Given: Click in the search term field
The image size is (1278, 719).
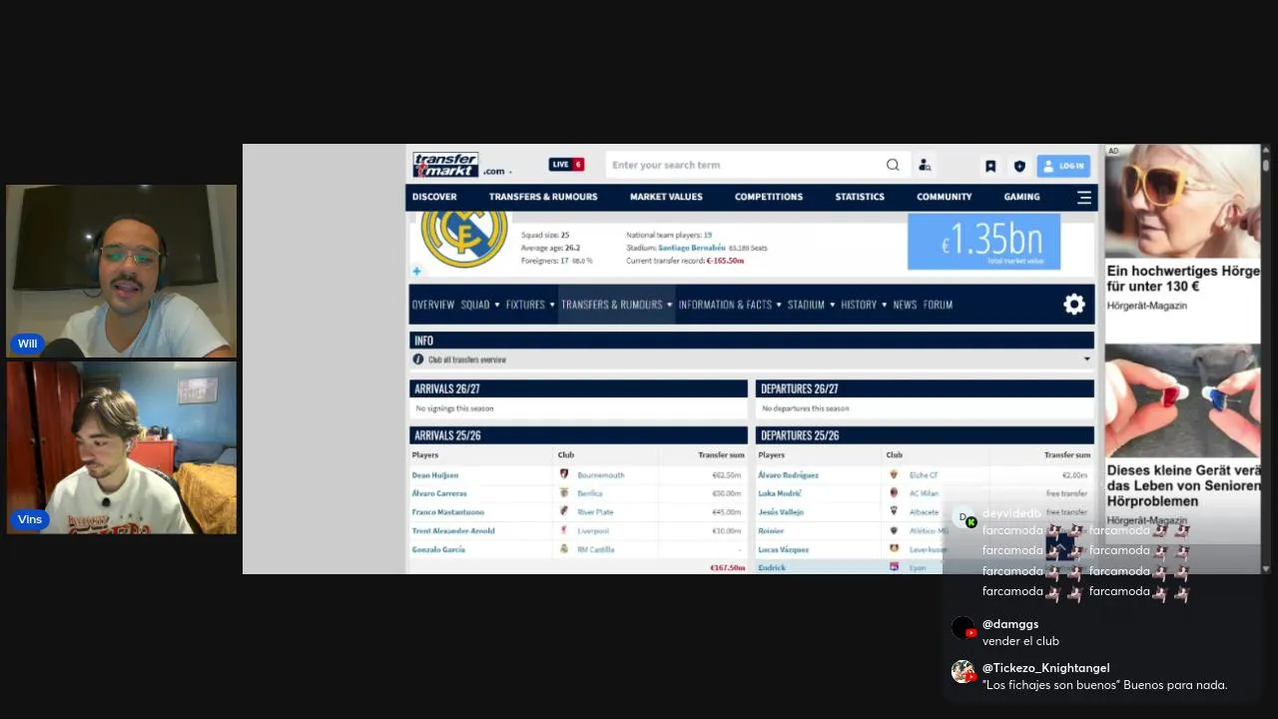Looking at the screenshot, I should (x=745, y=165).
